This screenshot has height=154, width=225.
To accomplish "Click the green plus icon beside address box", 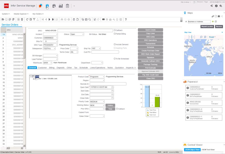I will click(x=213, y=21).
